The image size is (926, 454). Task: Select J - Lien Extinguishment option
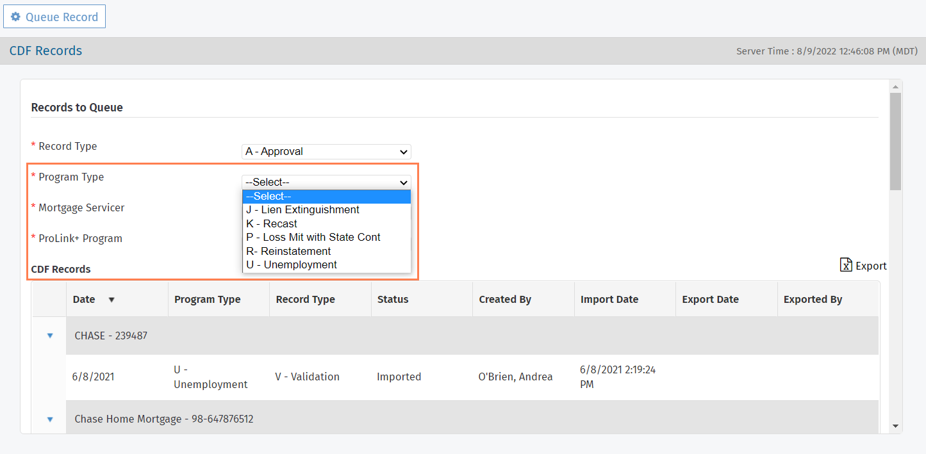coord(302,210)
